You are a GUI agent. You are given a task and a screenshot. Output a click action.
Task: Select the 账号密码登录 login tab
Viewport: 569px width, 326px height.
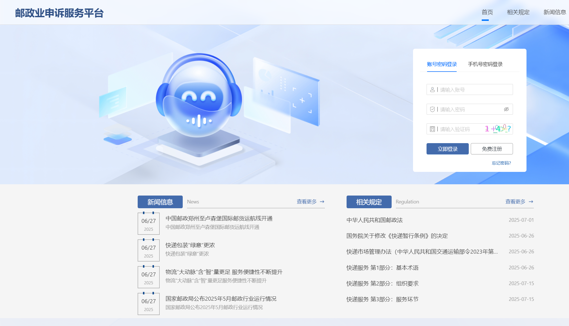[x=441, y=64]
